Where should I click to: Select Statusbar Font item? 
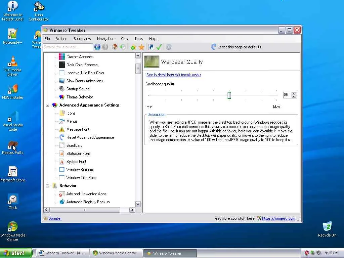point(78,154)
